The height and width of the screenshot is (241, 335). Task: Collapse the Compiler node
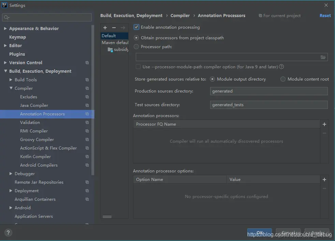[11, 88]
